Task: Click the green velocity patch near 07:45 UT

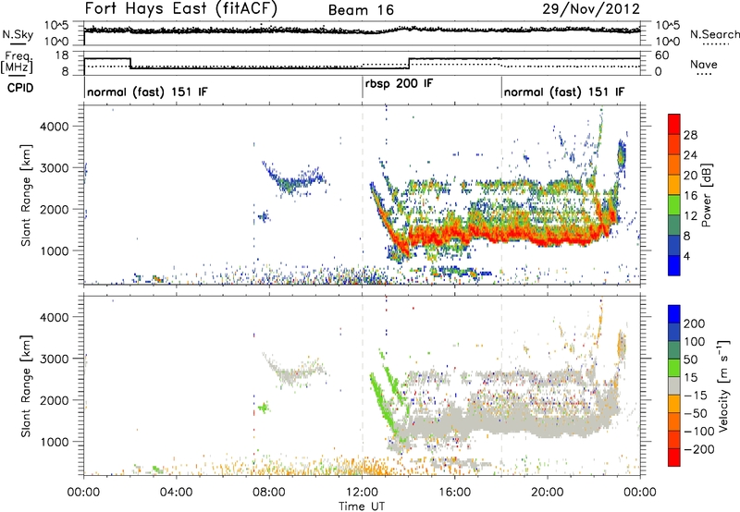Action: 263,407
